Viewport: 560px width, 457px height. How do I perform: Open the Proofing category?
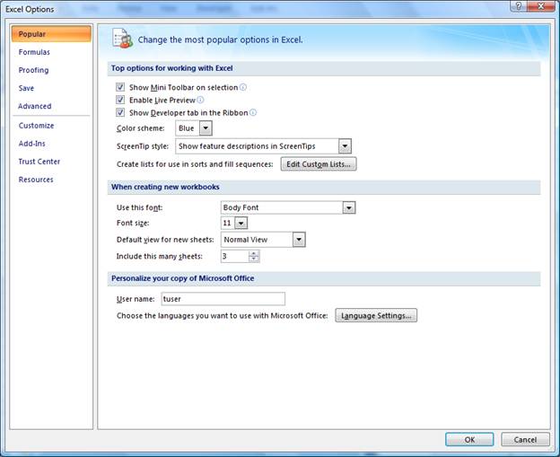click(x=33, y=70)
